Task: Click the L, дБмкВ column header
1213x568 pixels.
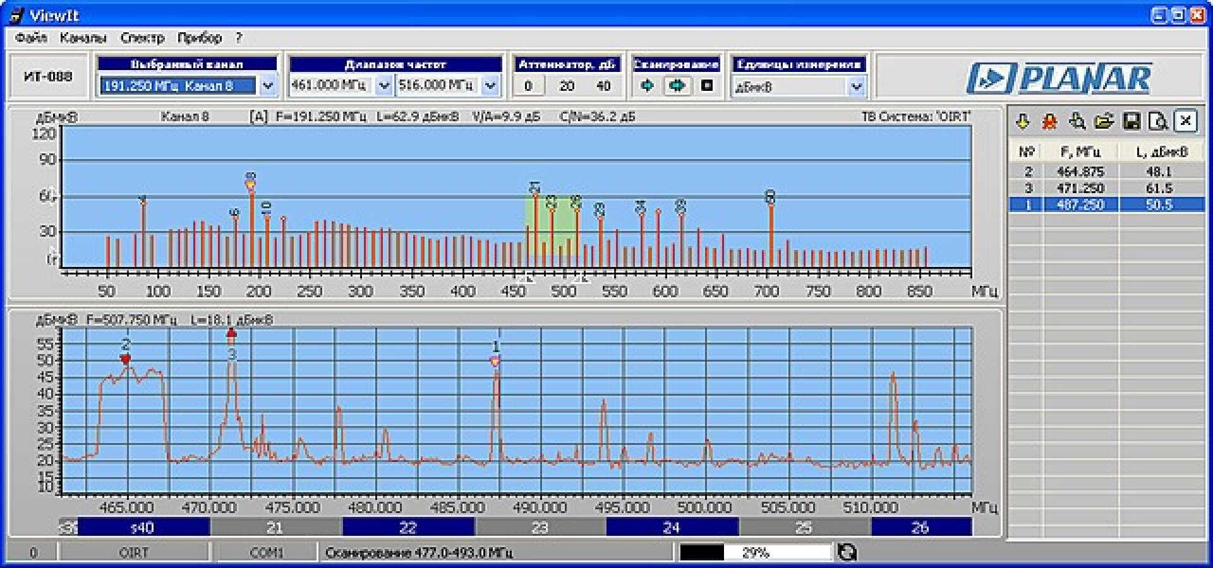Action: (1161, 152)
